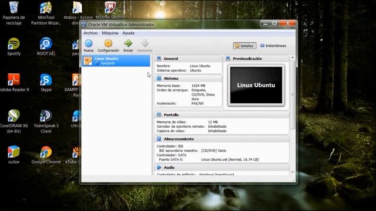The width and height of the screenshot is (376, 211).
Task: Open the Pantalla section header link
Action: coord(171,115)
